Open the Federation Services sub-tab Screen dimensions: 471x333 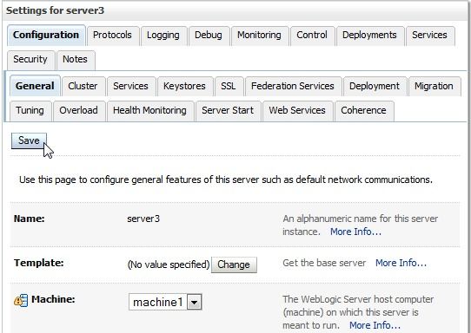pyautogui.click(x=293, y=87)
